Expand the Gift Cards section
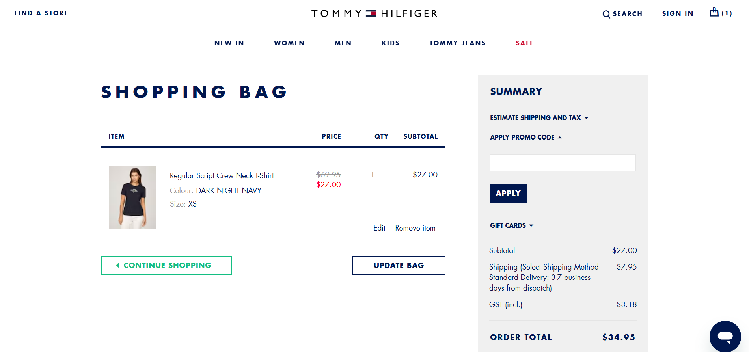 [511, 225]
